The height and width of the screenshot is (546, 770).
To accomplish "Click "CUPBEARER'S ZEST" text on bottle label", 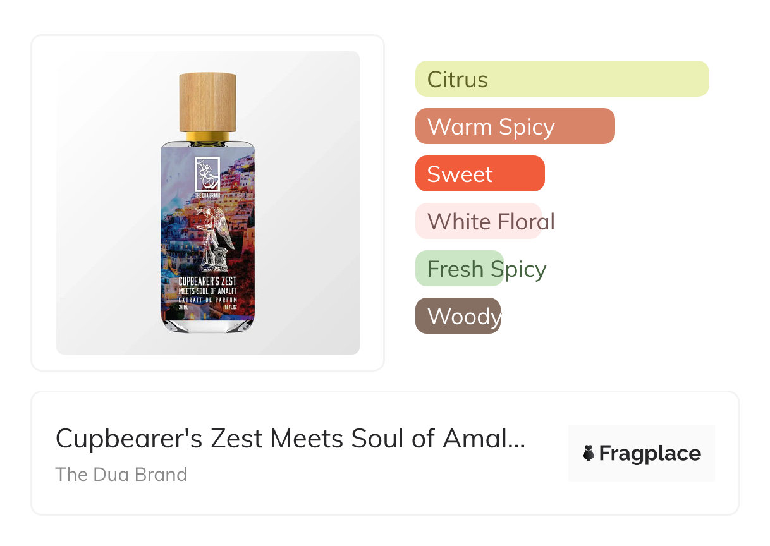I will click(207, 281).
